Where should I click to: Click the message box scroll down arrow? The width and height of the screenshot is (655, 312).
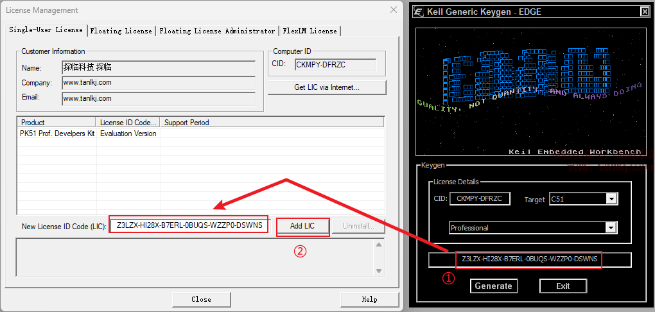379,271
